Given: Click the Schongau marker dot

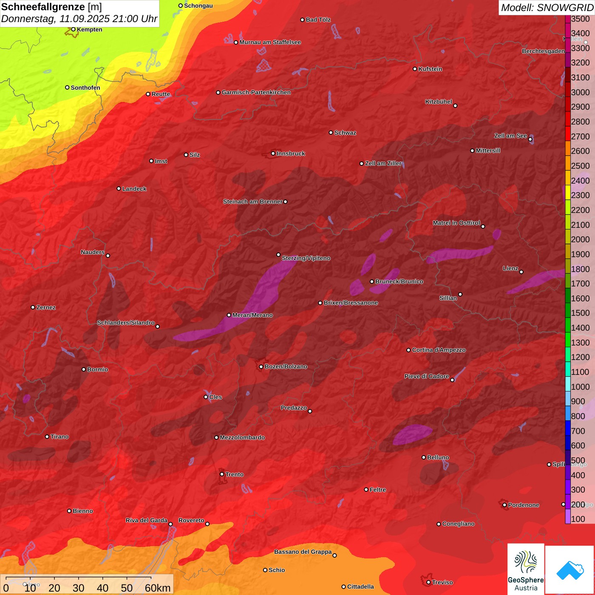Looking at the screenshot, I should click(x=180, y=6).
